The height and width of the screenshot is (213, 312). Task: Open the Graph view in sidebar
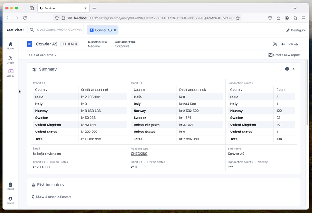point(11,60)
